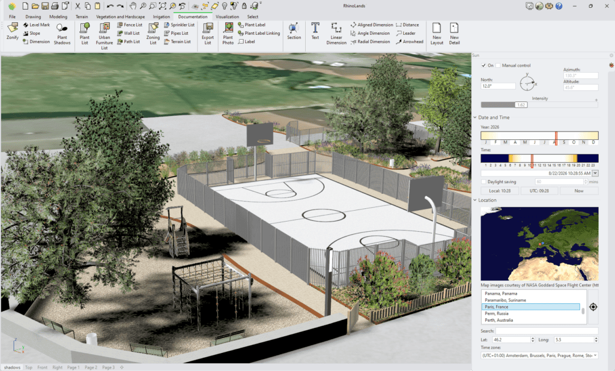615x371 pixels.
Task: Create a New Layout
Action: 437,29
